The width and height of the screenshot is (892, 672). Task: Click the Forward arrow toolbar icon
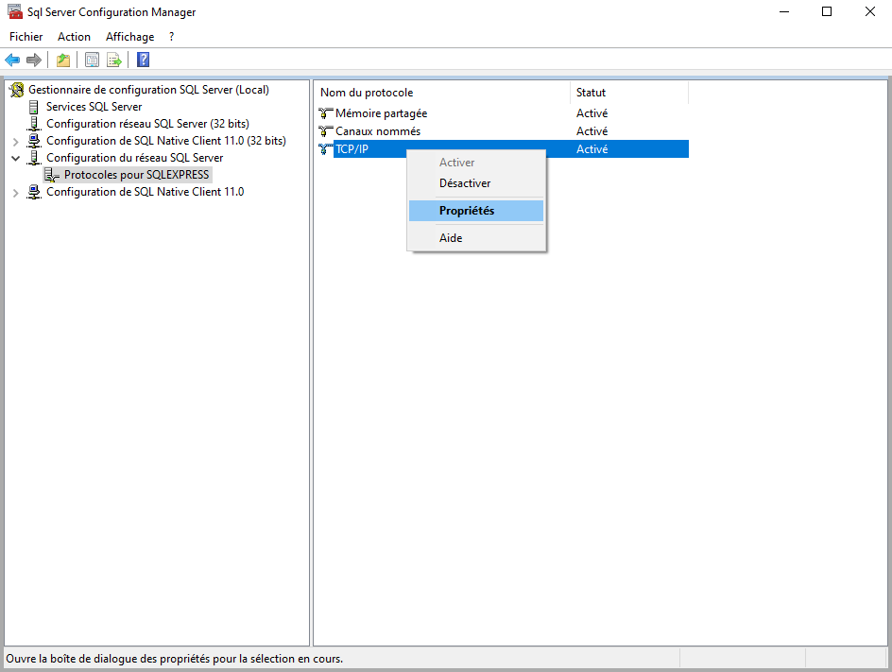pos(34,60)
